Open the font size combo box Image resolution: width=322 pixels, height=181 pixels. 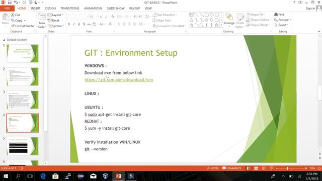coord(94,17)
